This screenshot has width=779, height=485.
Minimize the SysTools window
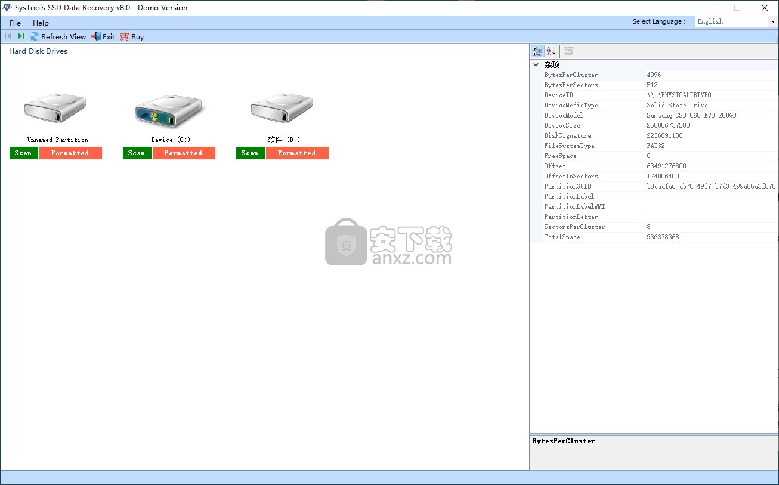pos(709,8)
